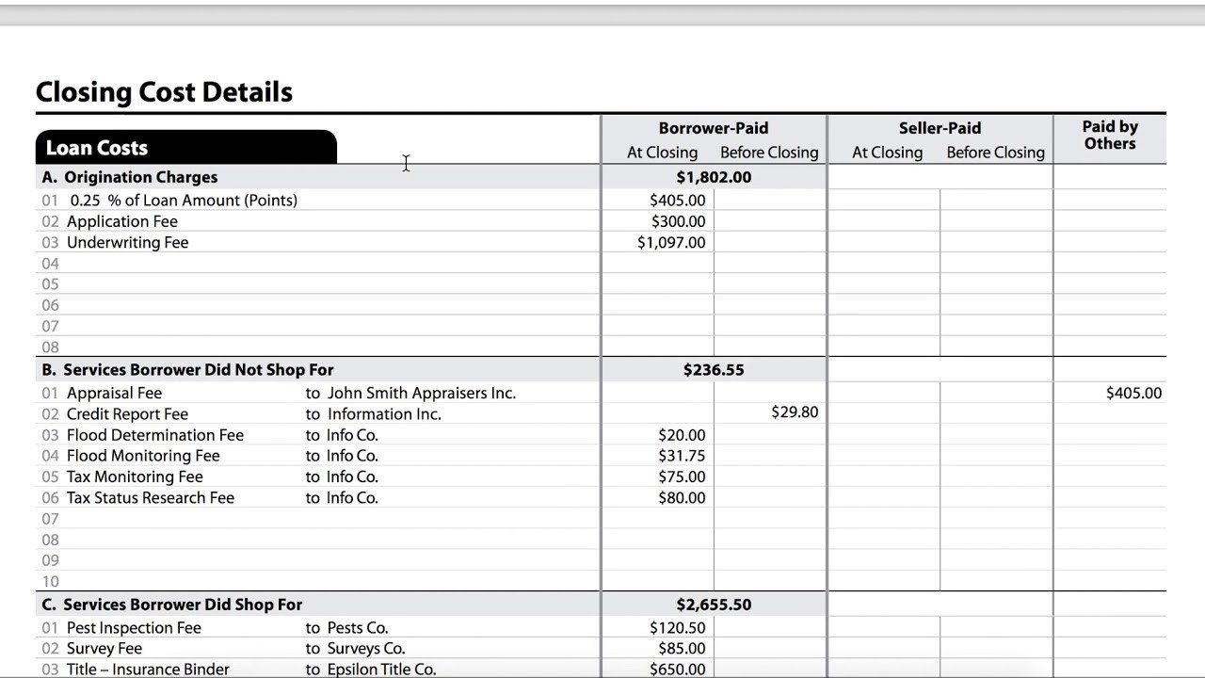Click the Tax Monitoring Fee line
The image size is (1205, 678).
[134, 476]
